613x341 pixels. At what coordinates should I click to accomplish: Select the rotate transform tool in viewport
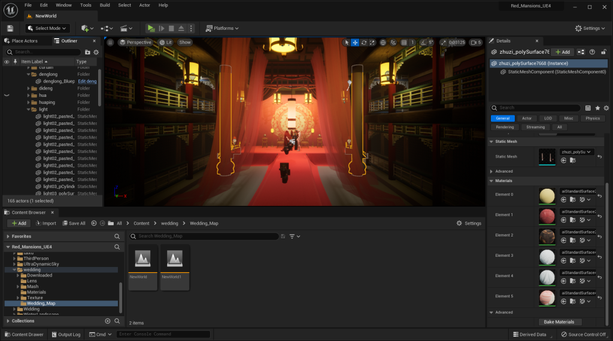point(364,42)
